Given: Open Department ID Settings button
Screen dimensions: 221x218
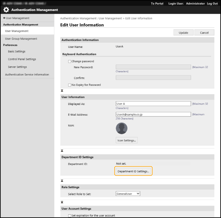Looking at the screenshot, I should pos(133,171).
